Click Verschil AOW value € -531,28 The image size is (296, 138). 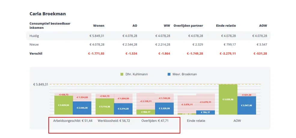coord(260,53)
